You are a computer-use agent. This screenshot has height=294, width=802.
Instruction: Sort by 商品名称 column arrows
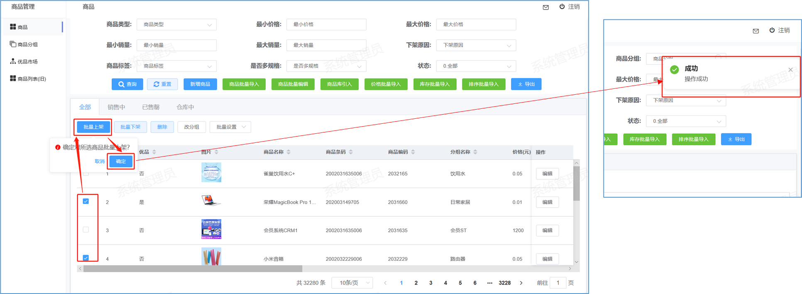289,152
